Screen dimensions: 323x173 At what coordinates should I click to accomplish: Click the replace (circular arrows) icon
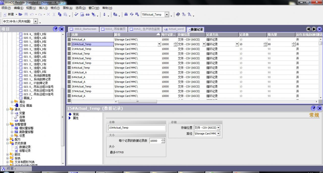[131, 15]
